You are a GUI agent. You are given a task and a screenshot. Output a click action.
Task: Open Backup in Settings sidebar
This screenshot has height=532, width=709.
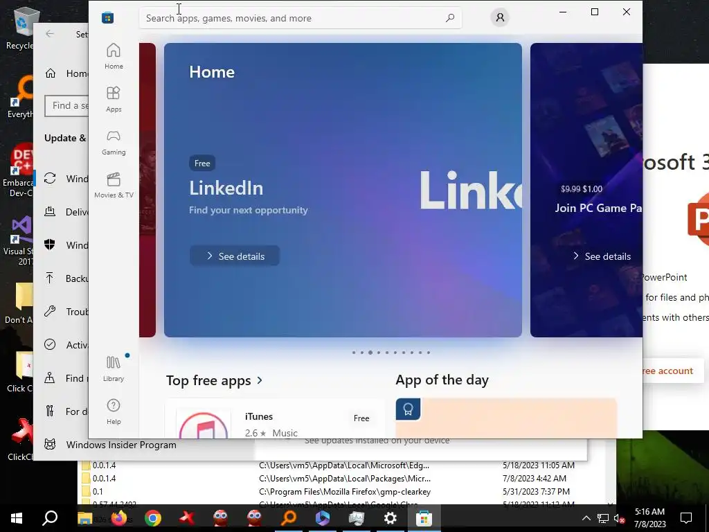66,278
